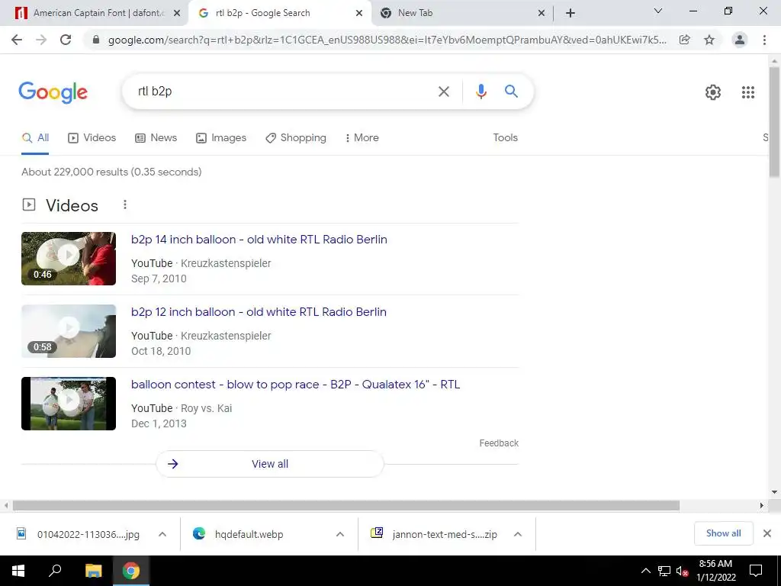The width and height of the screenshot is (781, 586).
Task: Click the horizontal page scrollbar thumb
Action: pyautogui.click(x=346, y=506)
